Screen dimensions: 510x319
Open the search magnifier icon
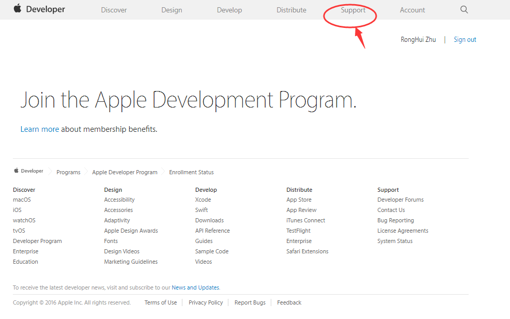click(x=463, y=9)
